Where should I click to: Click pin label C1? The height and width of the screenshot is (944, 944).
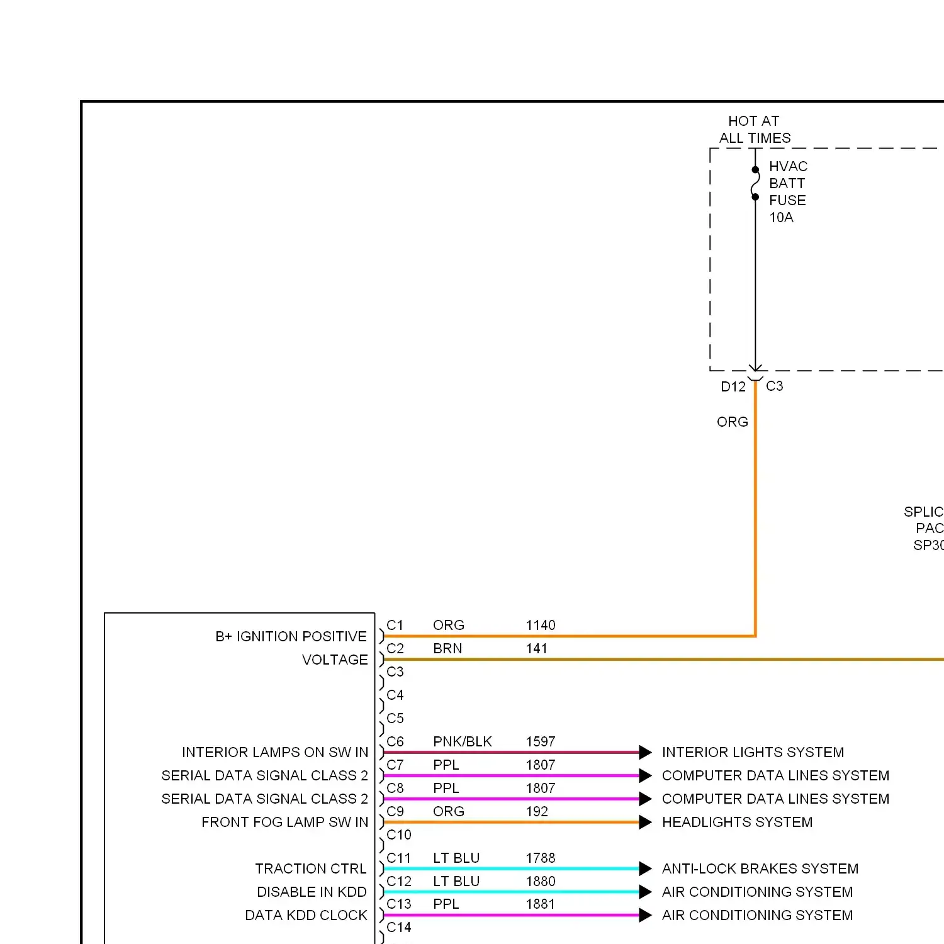click(x=395, y=625)
